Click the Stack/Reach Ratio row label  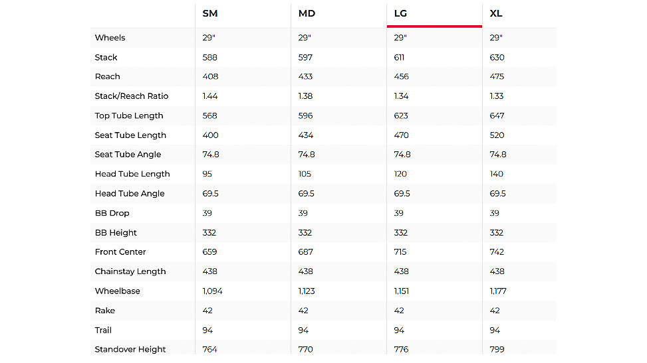(x=132, y=96)
